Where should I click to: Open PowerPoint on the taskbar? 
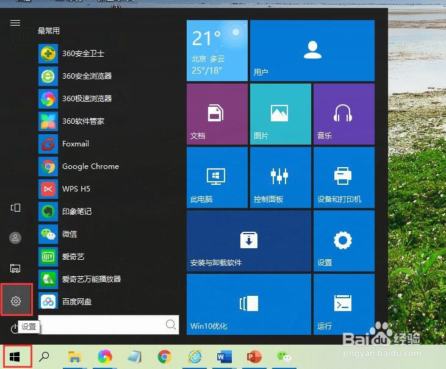(254, 357)
